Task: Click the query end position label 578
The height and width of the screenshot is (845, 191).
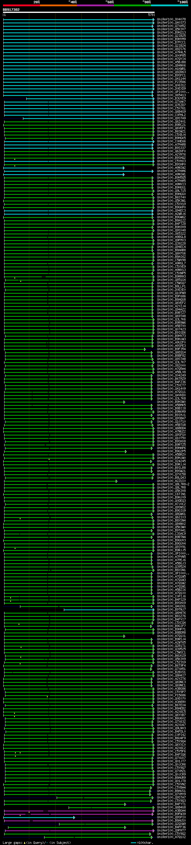Action: (151, 15)
